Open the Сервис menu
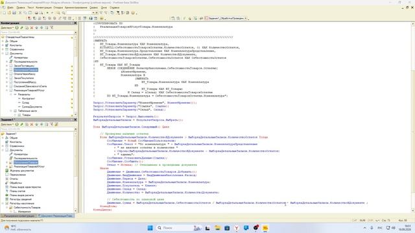This screenshot has height=233, width=415. (x=93, y=7)
